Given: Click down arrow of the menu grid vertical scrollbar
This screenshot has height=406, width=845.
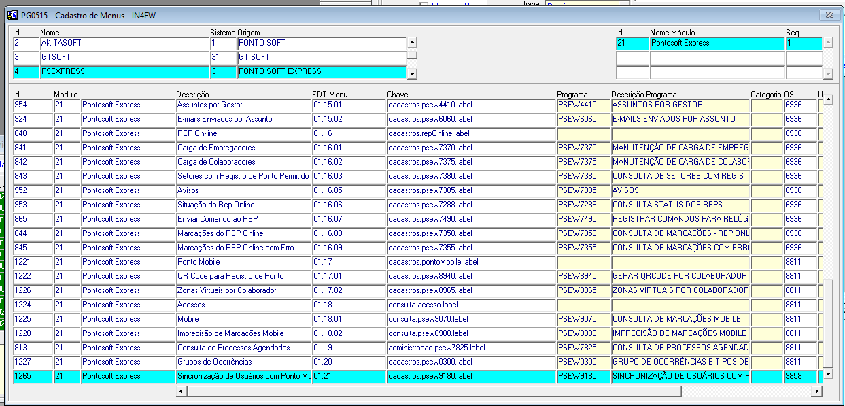Looking at the screenshot, I should [x=827, y=375].
